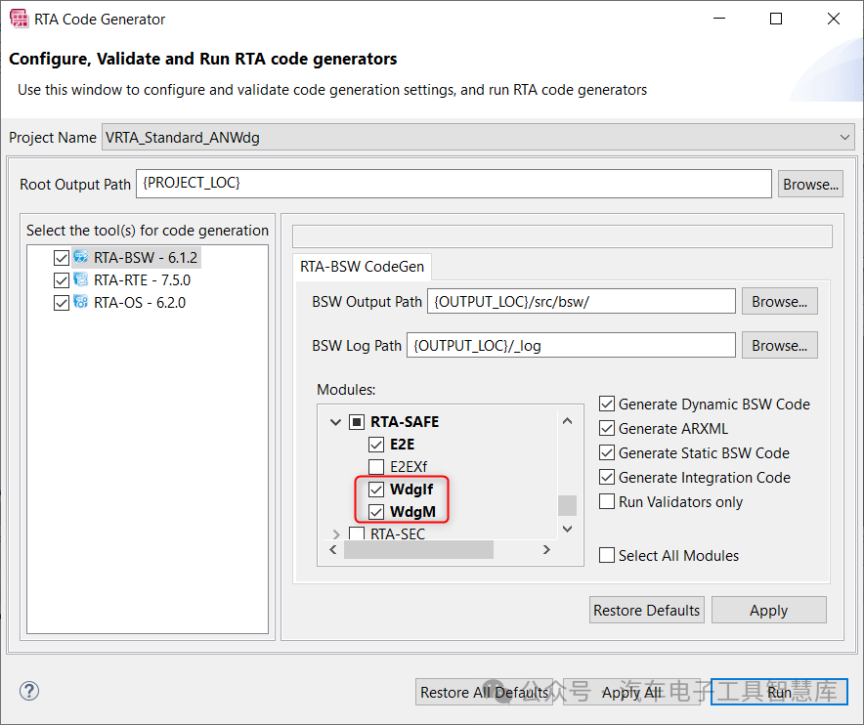864x725 pixels.
Task: Expand the RTA-SEC tree node
Action: pos(336,533)
